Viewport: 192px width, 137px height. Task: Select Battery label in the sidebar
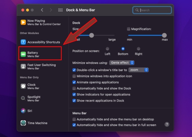(33, 53)
